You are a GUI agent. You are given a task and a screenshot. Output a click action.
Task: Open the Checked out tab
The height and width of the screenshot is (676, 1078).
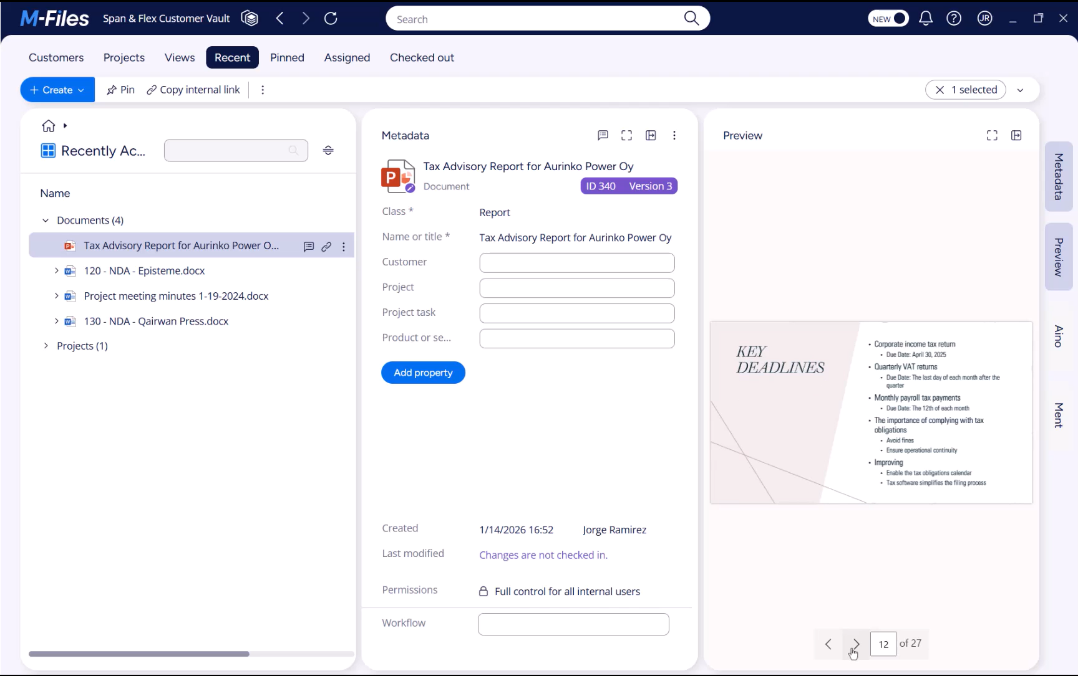tap(422, 57)
